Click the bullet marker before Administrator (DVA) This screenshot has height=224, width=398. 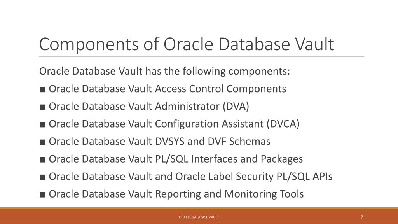(x=43, y=107)
